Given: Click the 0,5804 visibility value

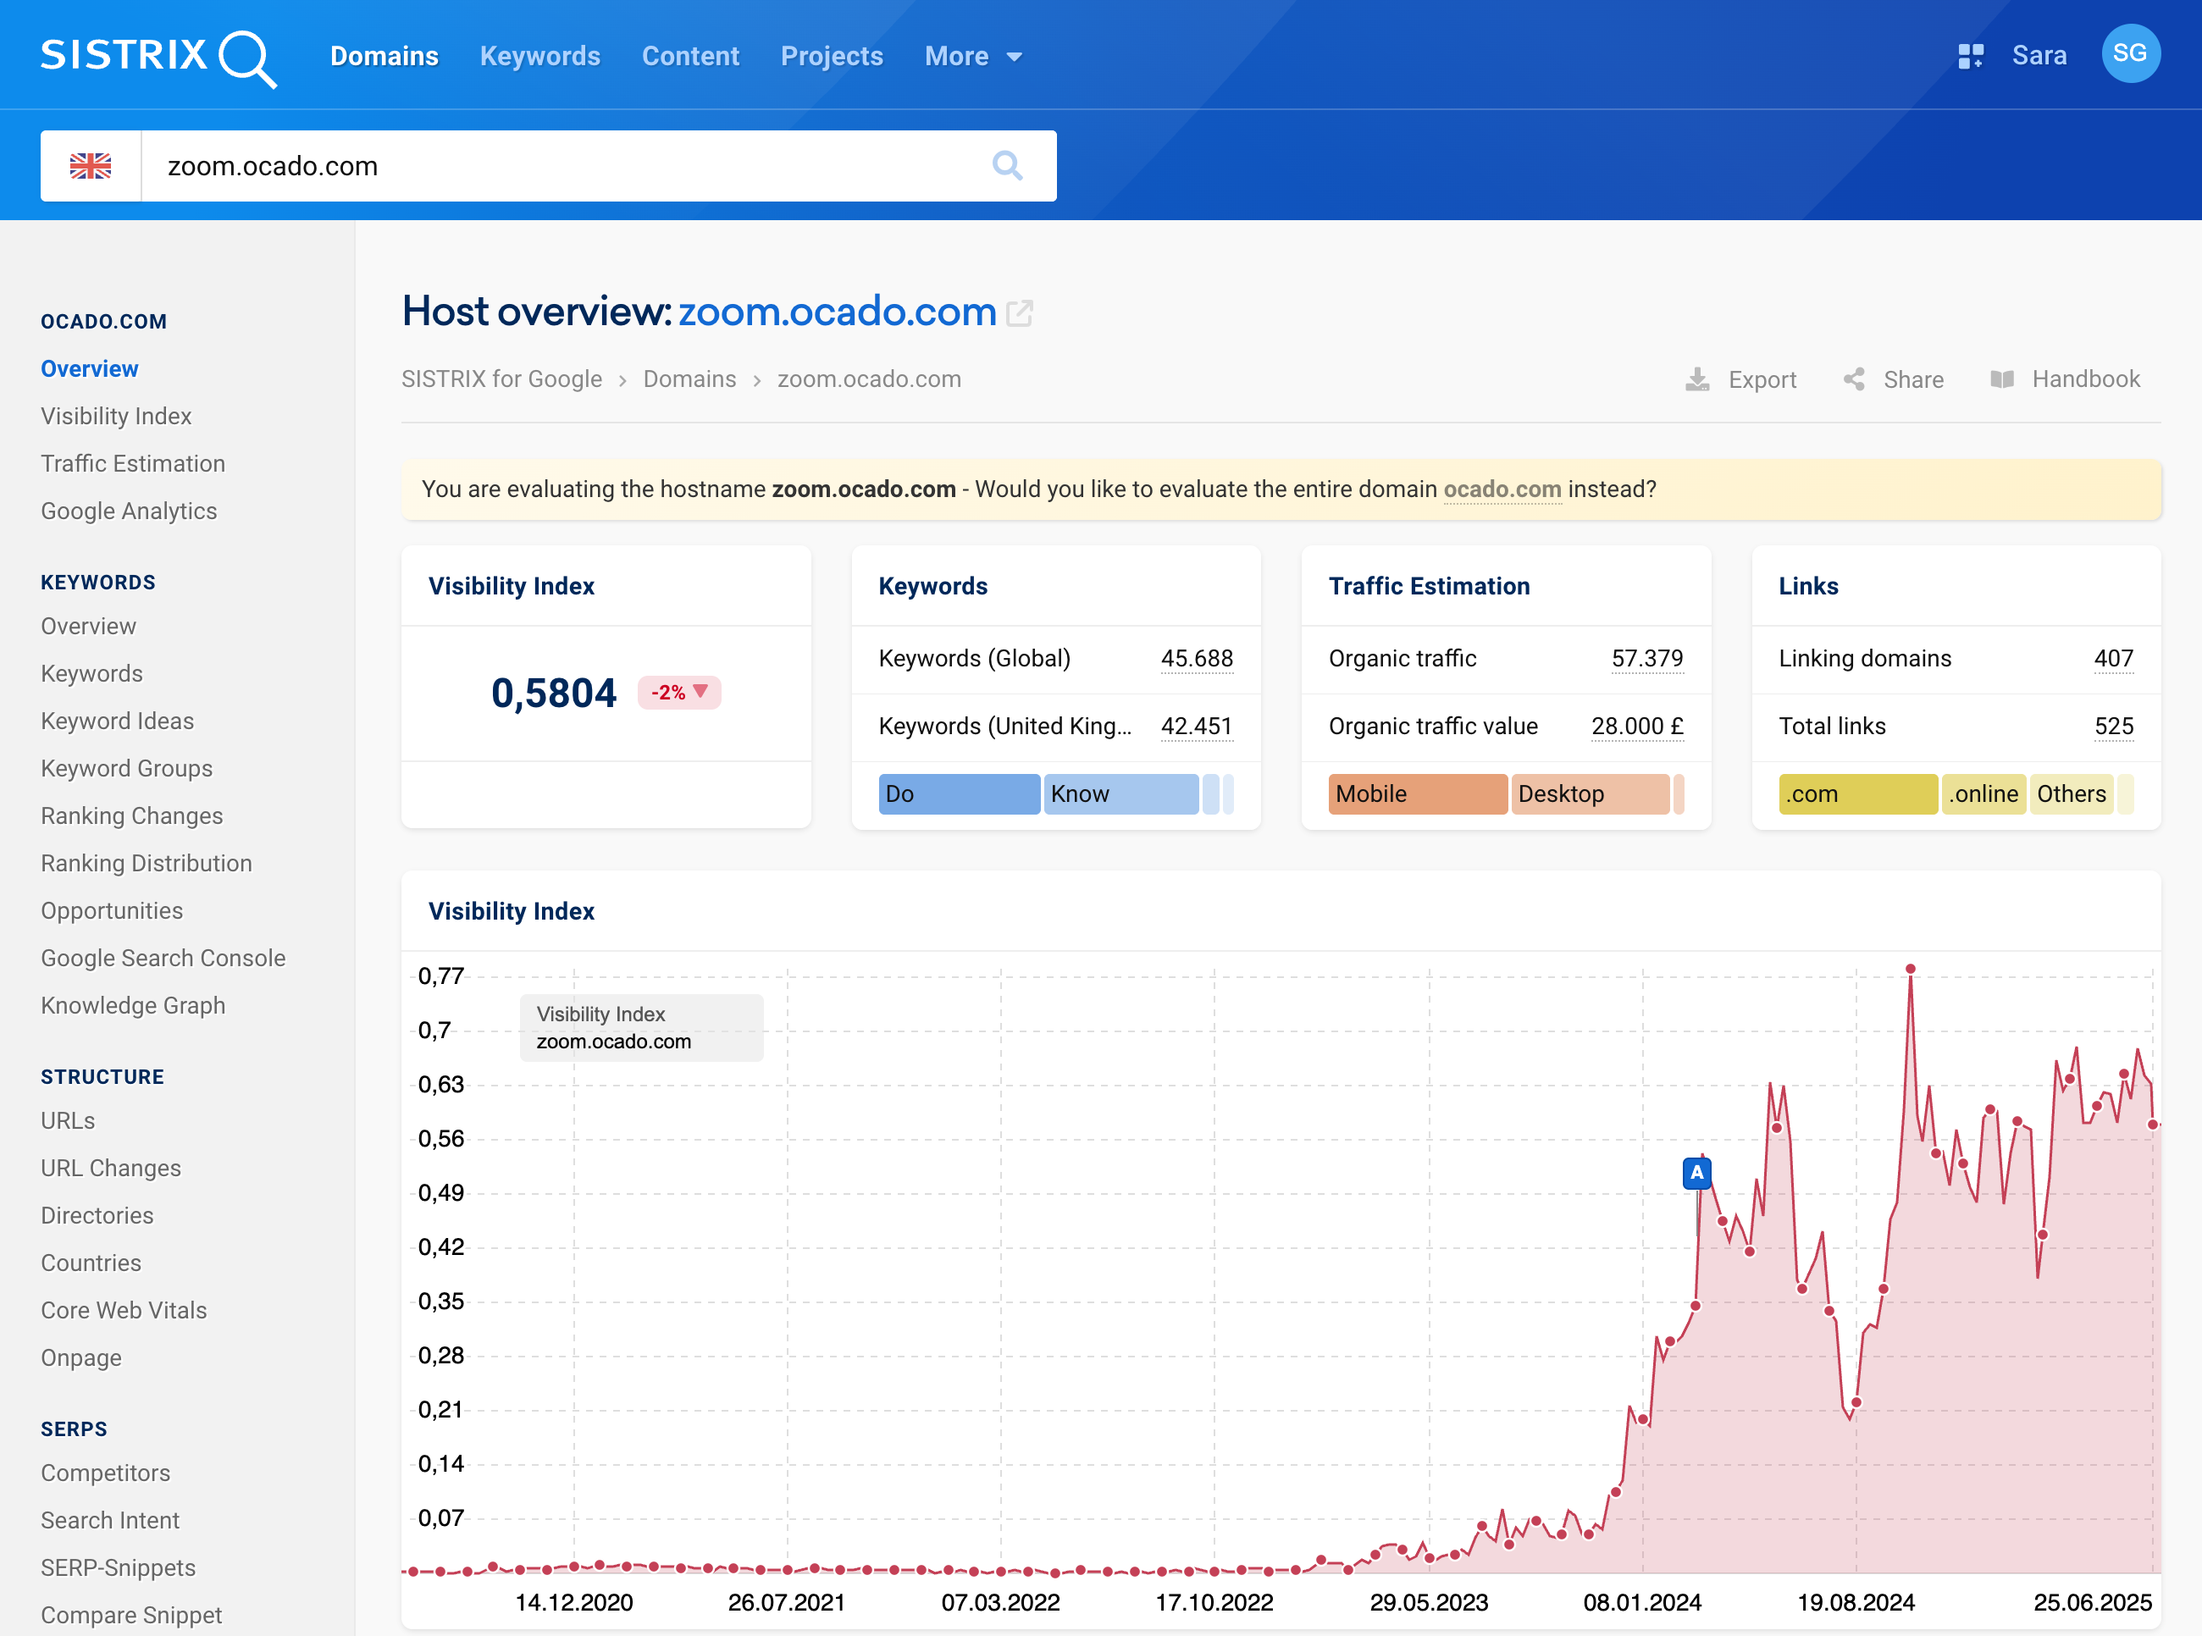Looking at the screenshot, I should [554, 692].
